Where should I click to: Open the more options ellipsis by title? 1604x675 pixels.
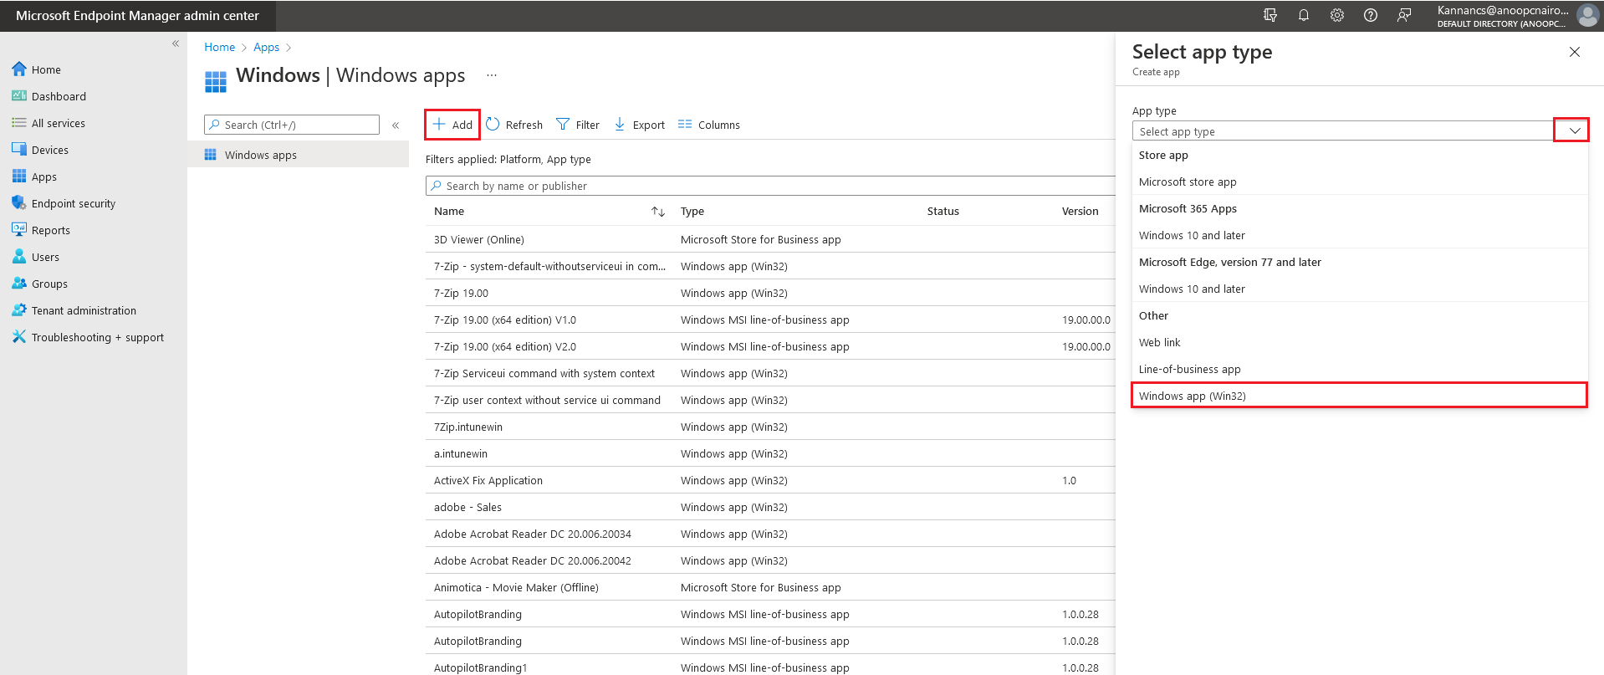click(x=492, y=75)
